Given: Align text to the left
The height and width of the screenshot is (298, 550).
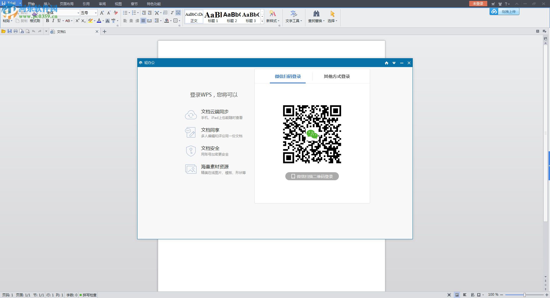Looking at the screenshot, I should [125, 21].
